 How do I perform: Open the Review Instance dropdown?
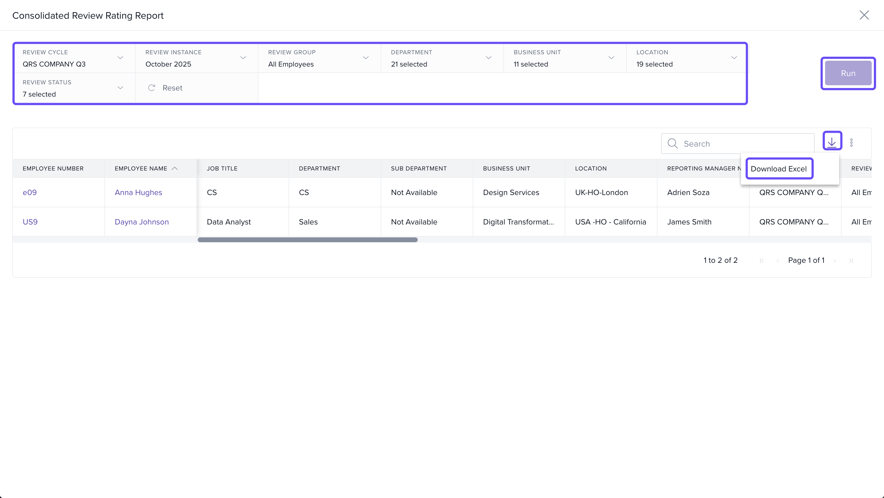point(243,58)
